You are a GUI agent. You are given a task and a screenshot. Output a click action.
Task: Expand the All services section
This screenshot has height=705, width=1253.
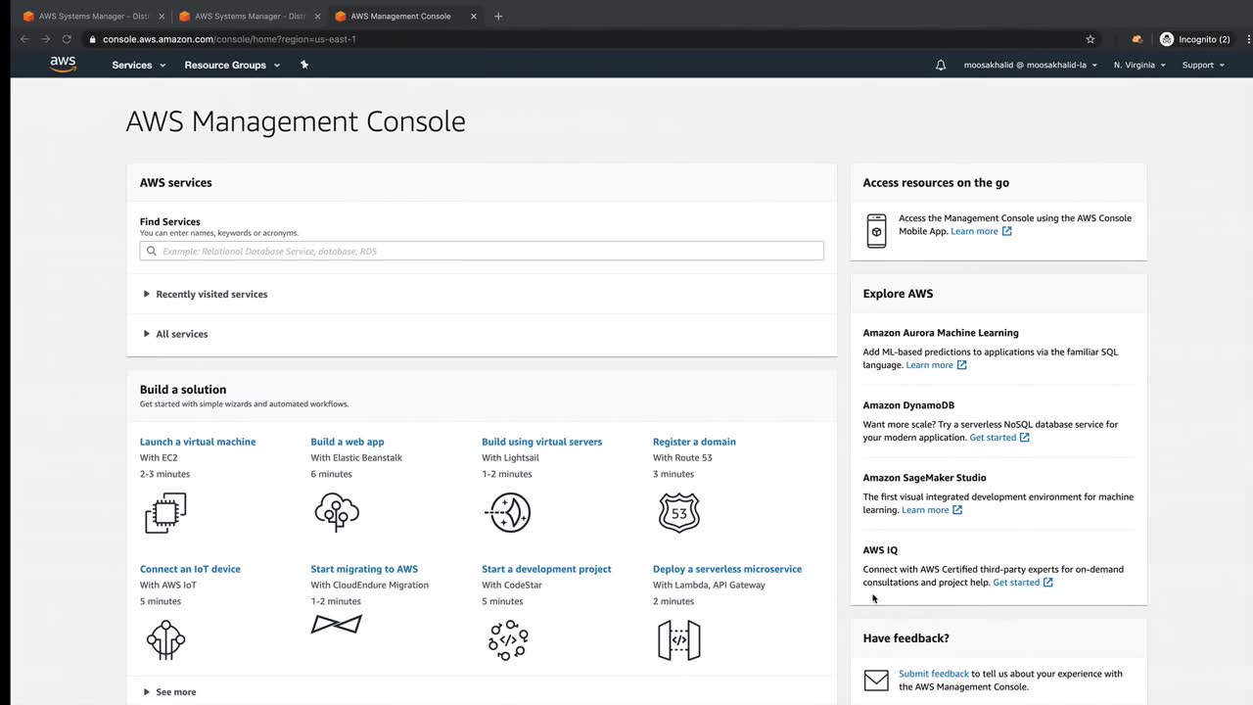182,334
